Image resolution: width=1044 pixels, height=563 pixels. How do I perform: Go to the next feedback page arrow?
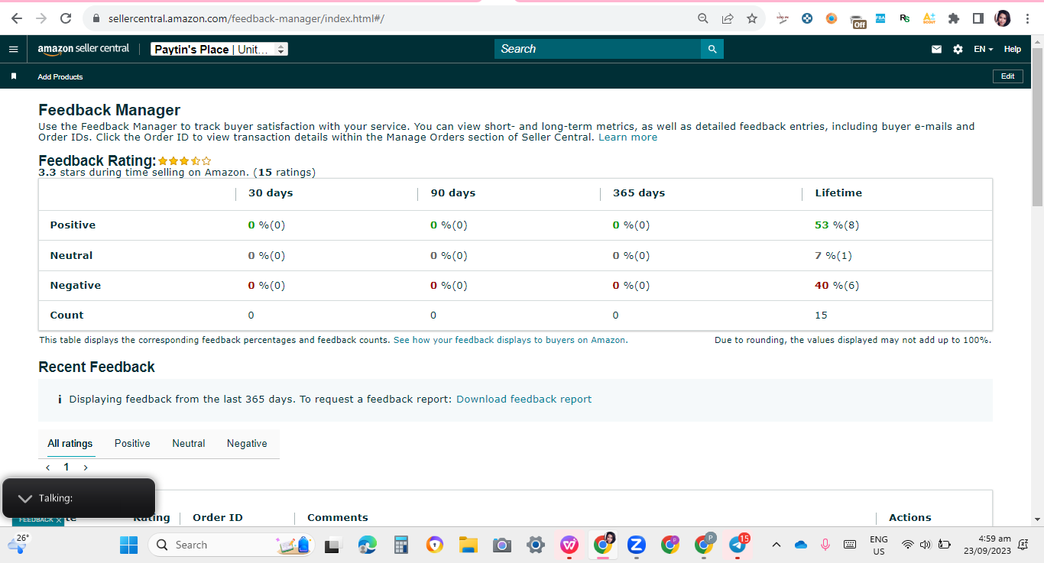[86, 468]
